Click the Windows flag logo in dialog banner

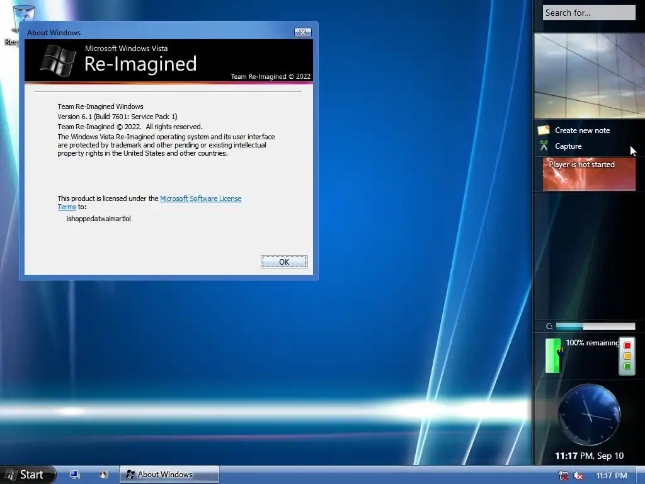tap(58, 61)
